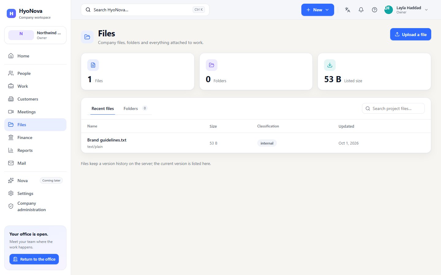The image size is (441, 275).
Task: Click the Reports chart icon in sidebar
Action: point(11,150)
